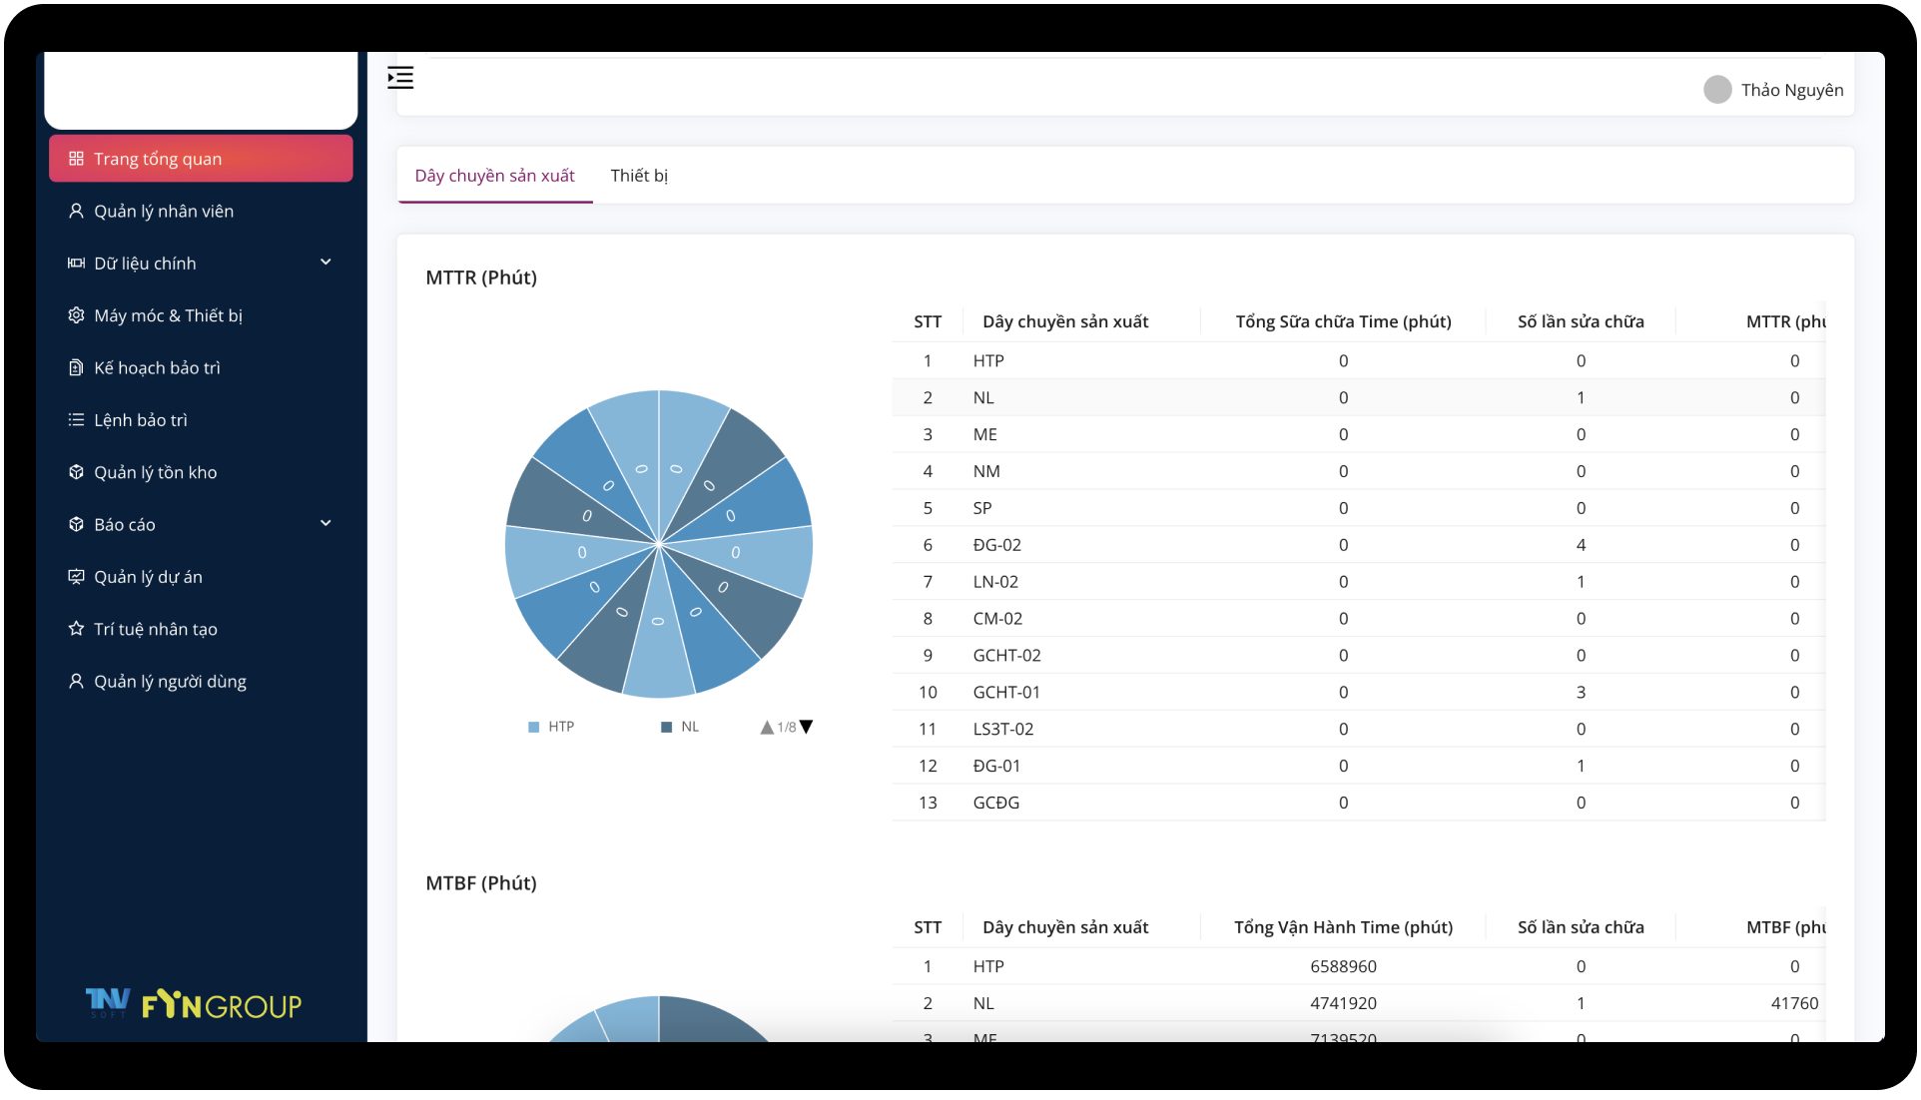Click the Quản lý tồn kho box icon
Image resolution: width=1921 pixels, height=1100 pixels.
pos(76,472)
